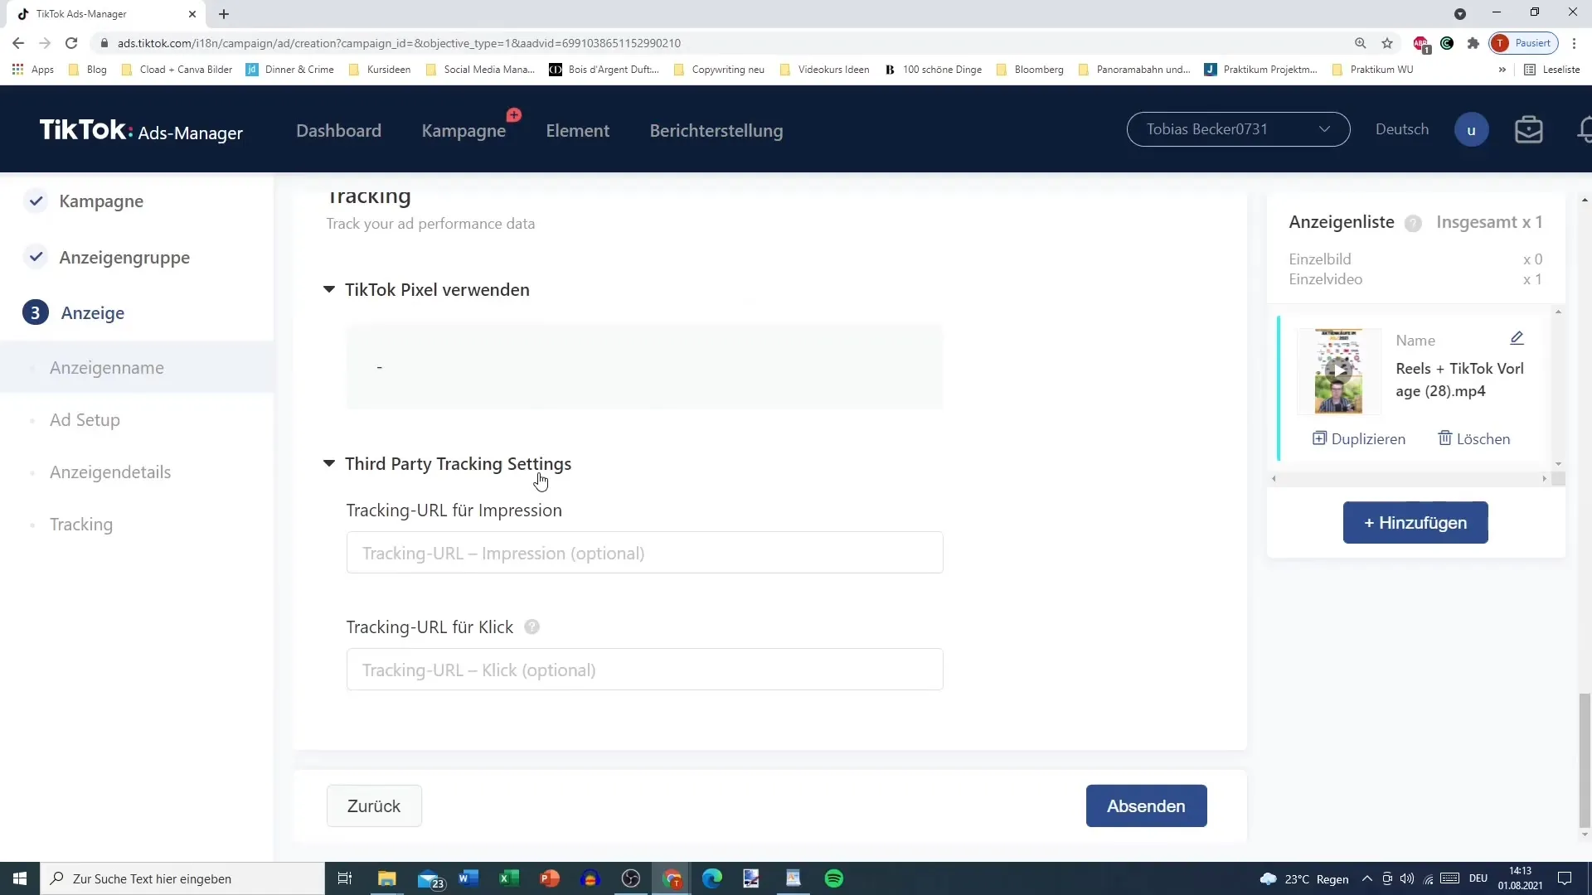Collapse Third Party Tracking Settings section
1592x895 pixels.
click(x=329, y=464)
